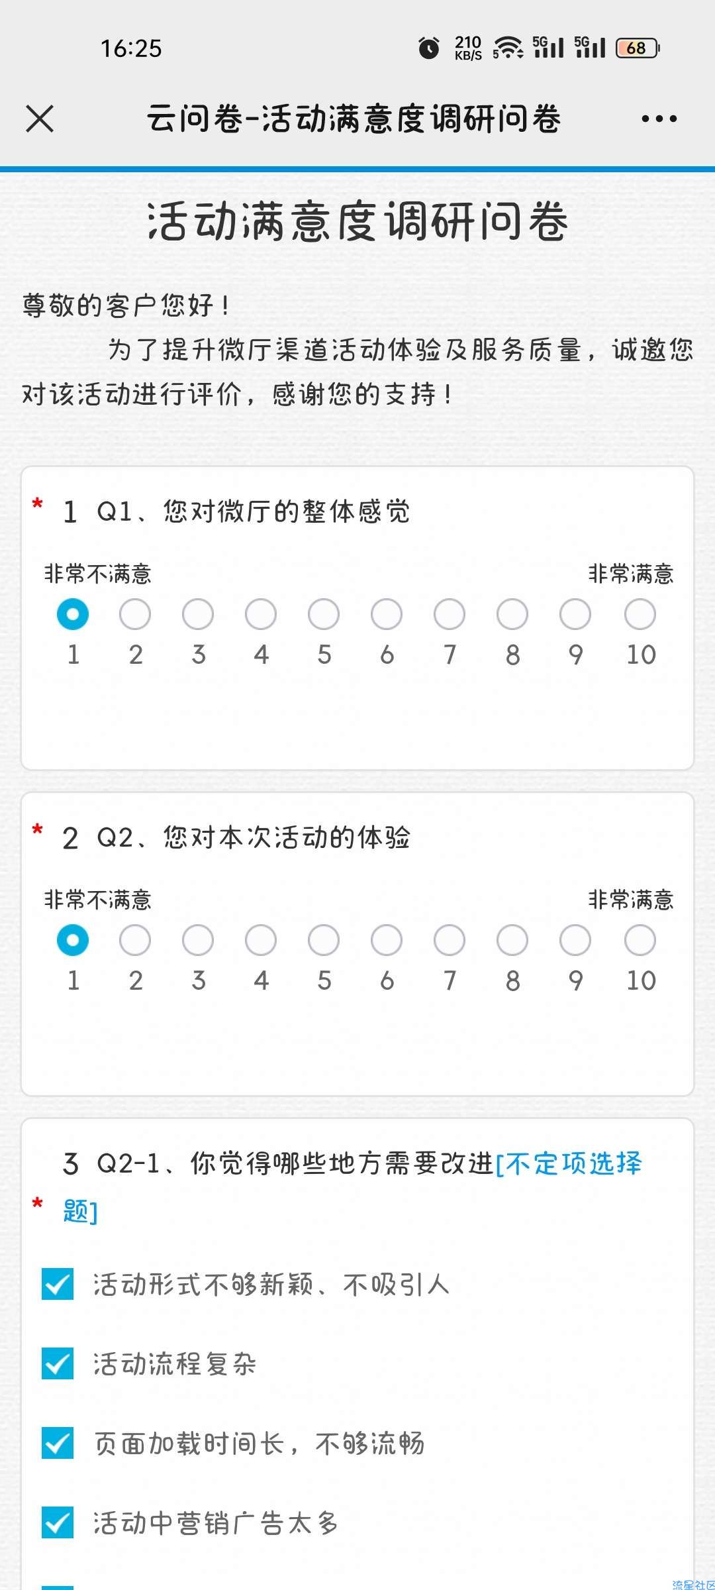The image size is (715, 1590).
Task: Close the survey page with X icon
Action: pos(40,119)
